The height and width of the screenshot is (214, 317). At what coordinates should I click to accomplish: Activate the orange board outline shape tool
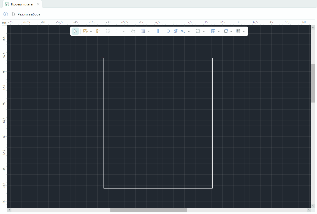coord(85,31)
